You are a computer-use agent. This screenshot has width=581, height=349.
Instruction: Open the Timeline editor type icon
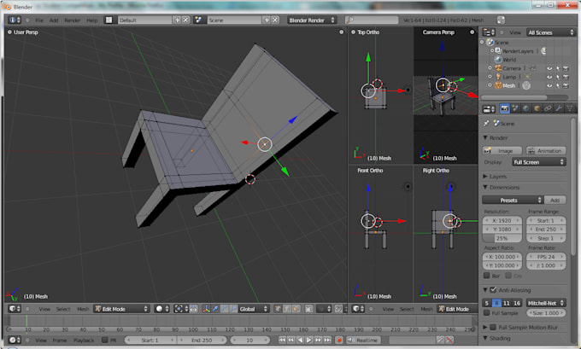coord(15,340)
